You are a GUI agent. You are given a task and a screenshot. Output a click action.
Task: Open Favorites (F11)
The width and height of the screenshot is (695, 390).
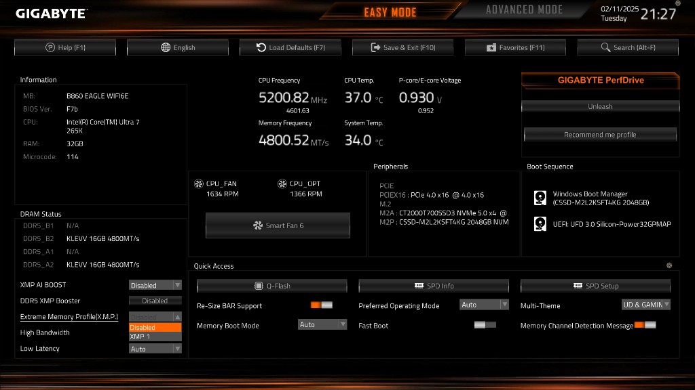516,47
